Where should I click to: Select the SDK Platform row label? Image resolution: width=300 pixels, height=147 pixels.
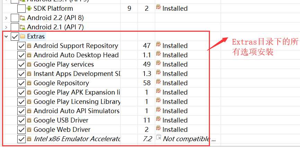coord(53,8)
